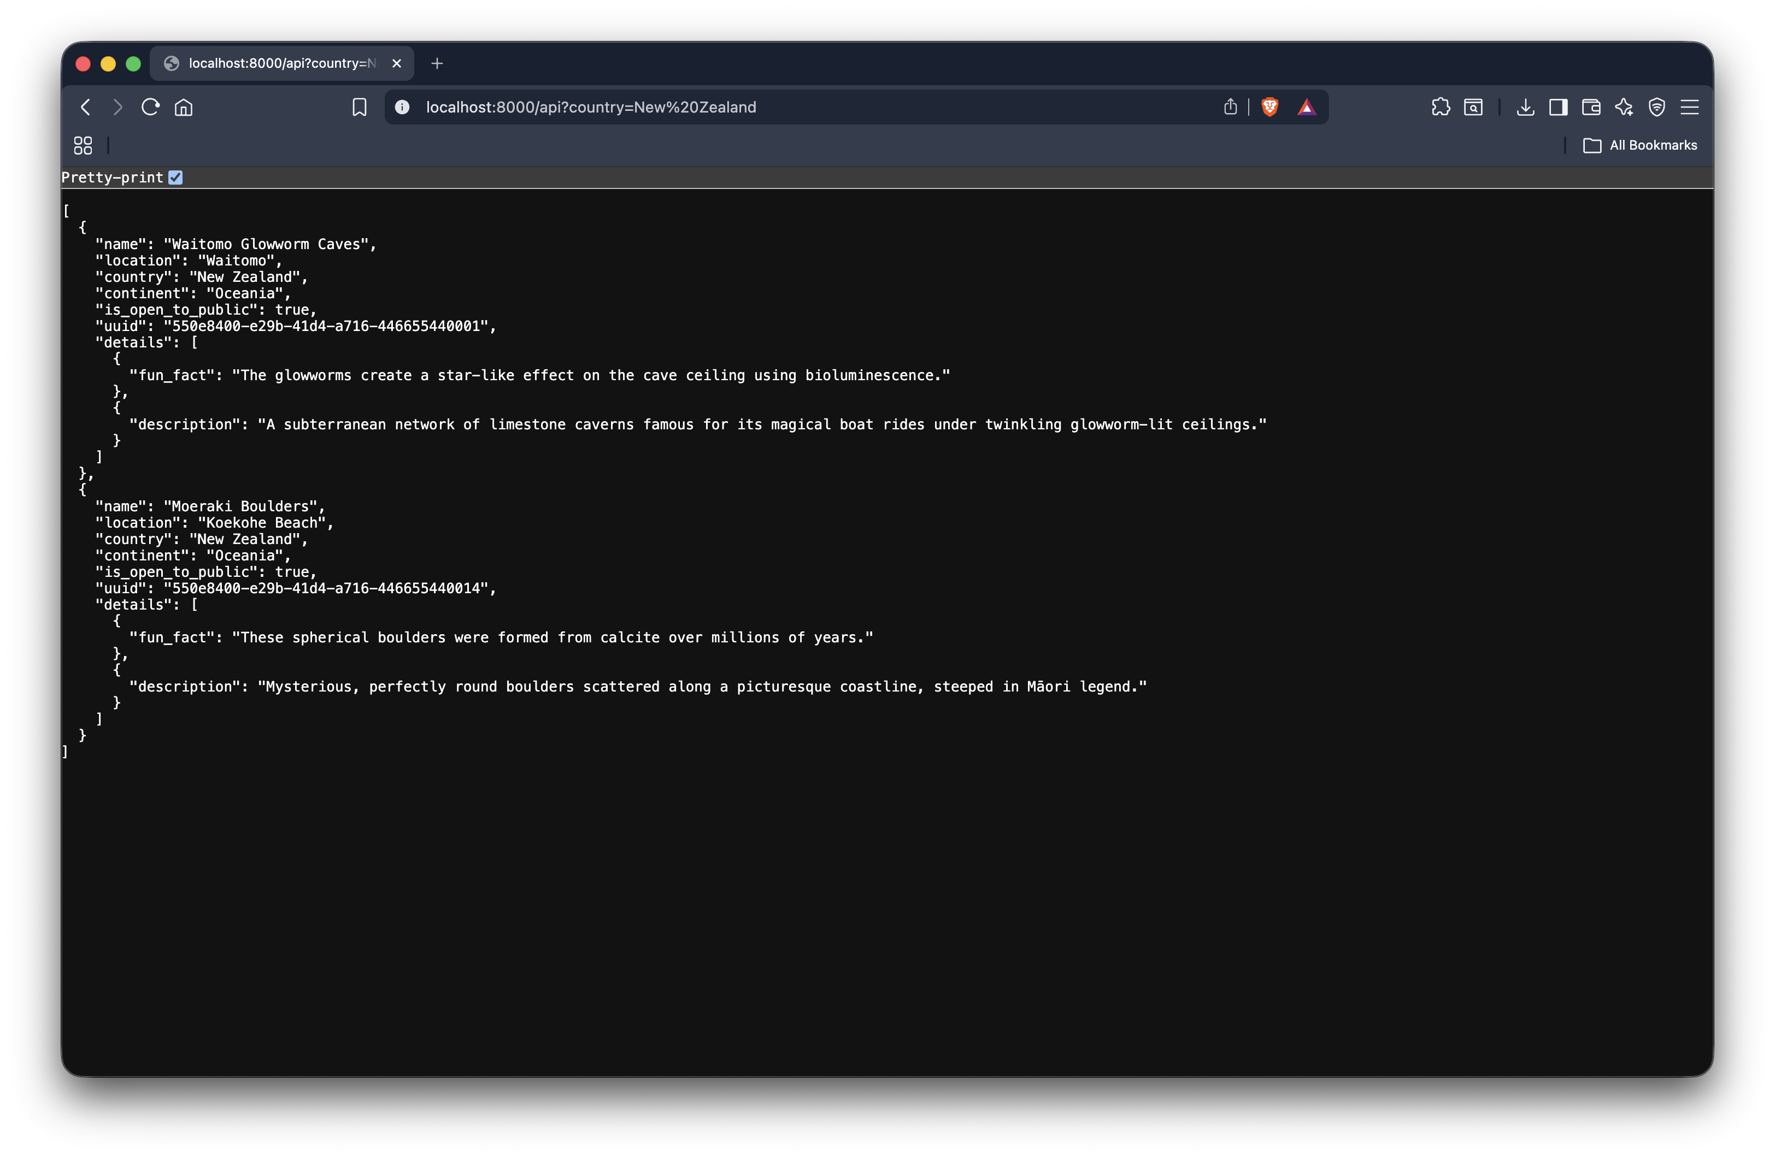Open the All Bookmarks folder
Screen dimensions: 1775x1158
click(x=1640, y=145)
